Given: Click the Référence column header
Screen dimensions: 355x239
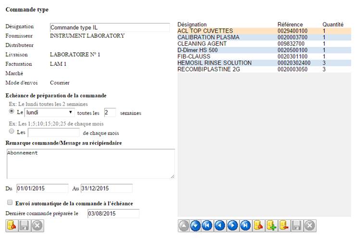Looking at the screenshot, I should [290, 24].
